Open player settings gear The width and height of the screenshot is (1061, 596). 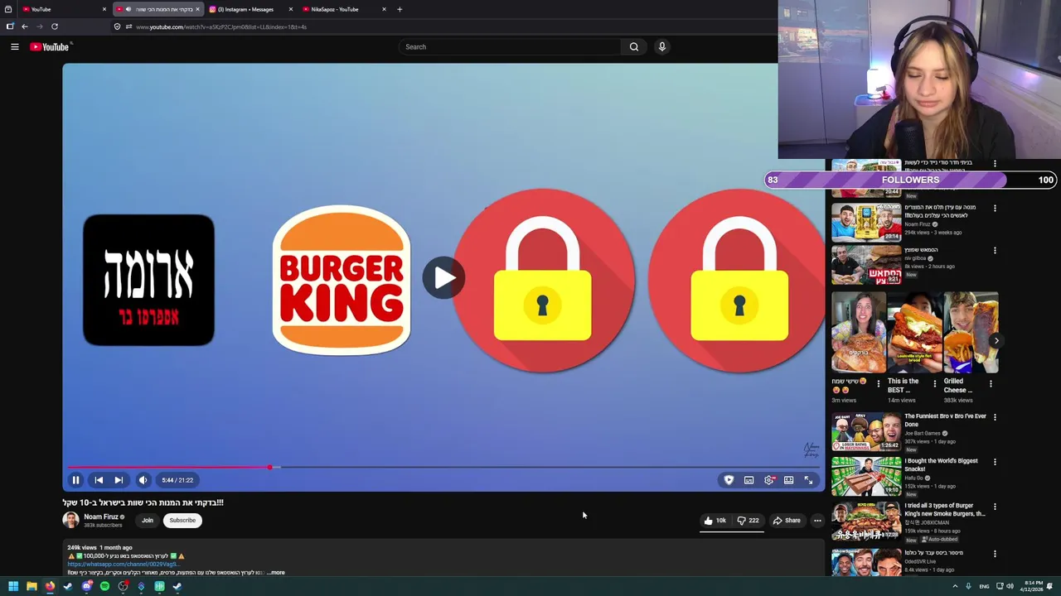click(769, 480)
